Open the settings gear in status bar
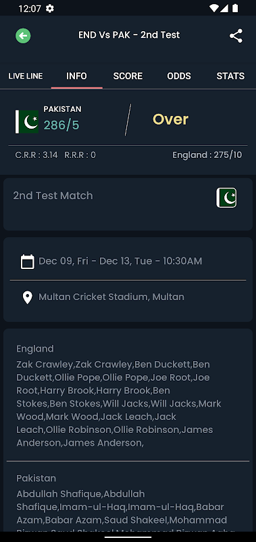 point(50,8)
